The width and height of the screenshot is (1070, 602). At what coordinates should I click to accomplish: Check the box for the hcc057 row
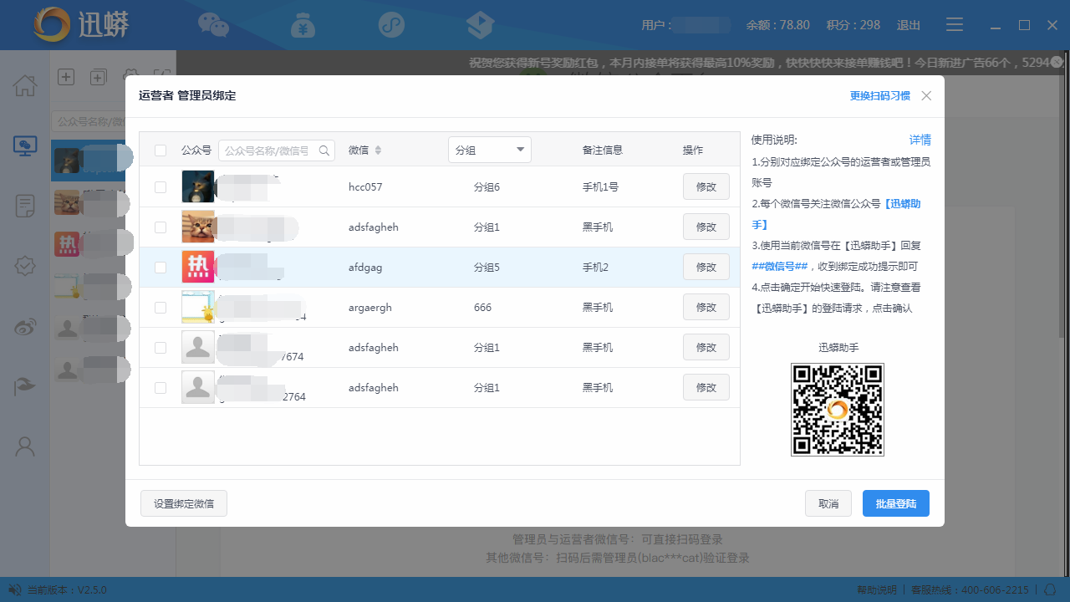coord(160,187)
